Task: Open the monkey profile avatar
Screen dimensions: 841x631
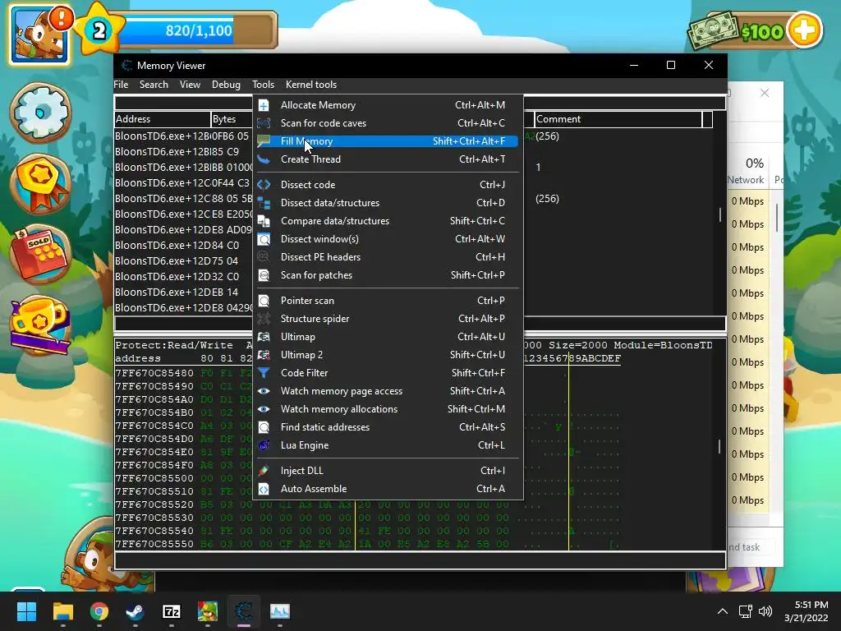Action: [x=39, y=35]
